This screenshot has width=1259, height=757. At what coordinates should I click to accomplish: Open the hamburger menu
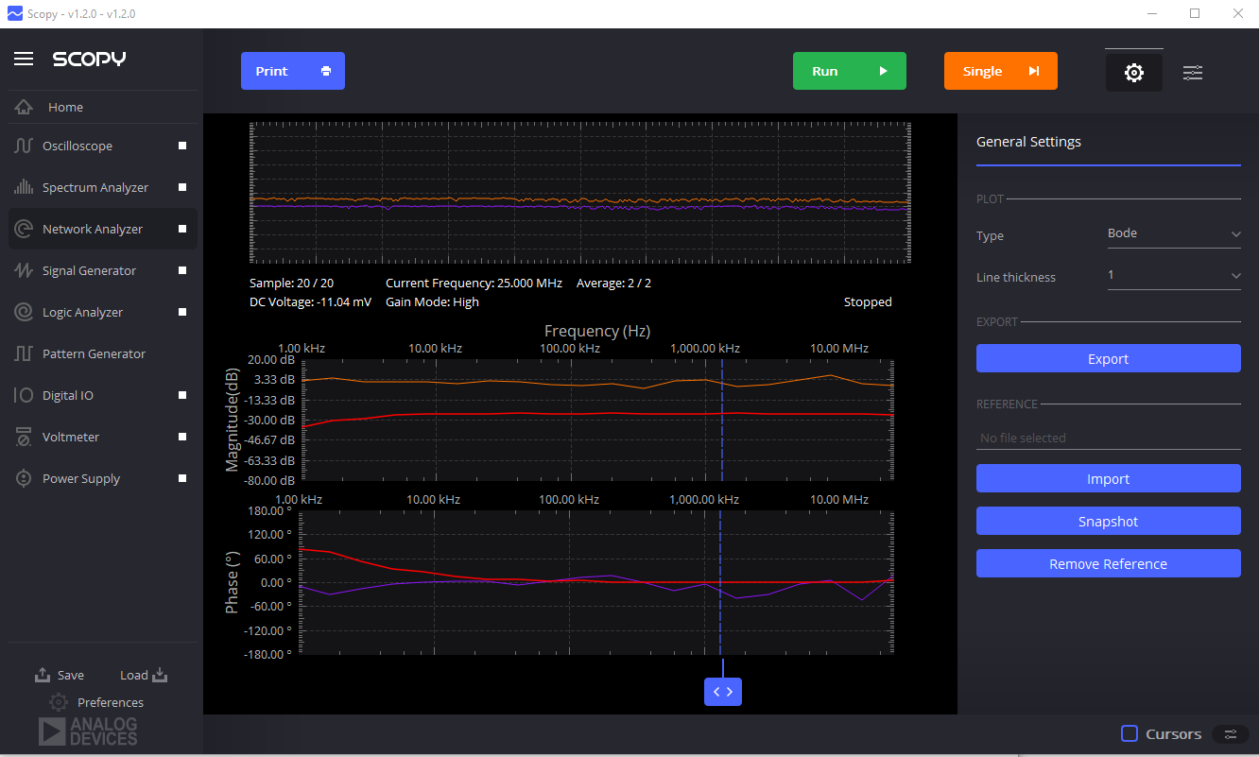point(24,59)
